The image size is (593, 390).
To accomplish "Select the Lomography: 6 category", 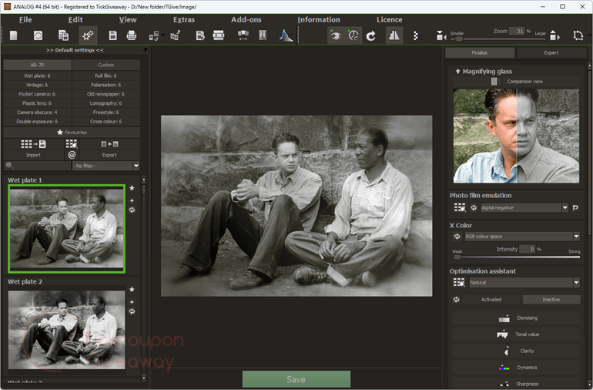I will 106,103.
